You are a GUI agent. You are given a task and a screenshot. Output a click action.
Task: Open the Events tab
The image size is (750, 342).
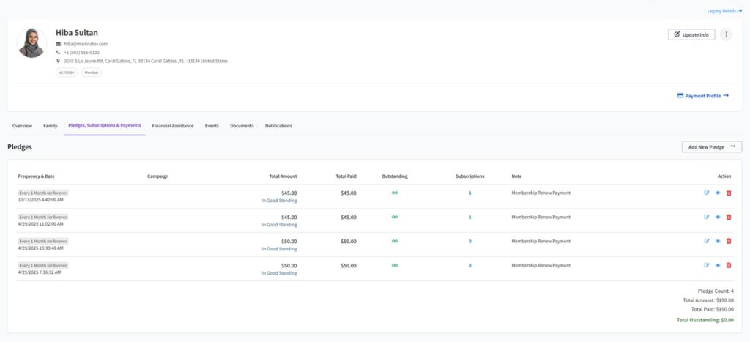[212, 126]
